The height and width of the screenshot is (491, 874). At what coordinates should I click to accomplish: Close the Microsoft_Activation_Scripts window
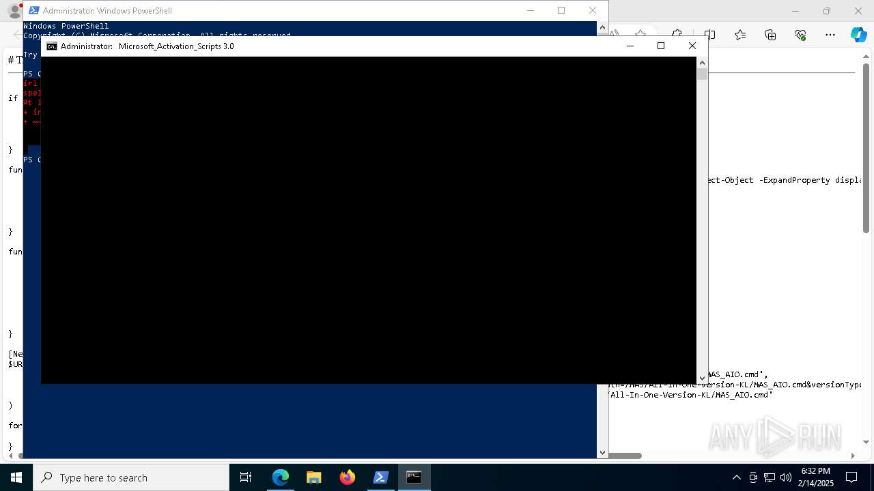click(x=692, y=46)
